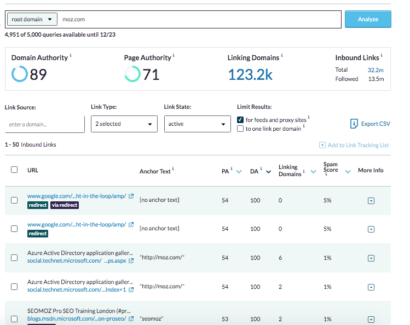Screen dimensions: 410x325
Task: Expand More Info for second google.com row
Action: (371, 229)
